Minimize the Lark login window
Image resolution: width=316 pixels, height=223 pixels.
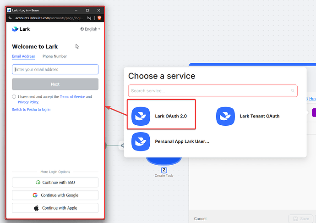76,10
